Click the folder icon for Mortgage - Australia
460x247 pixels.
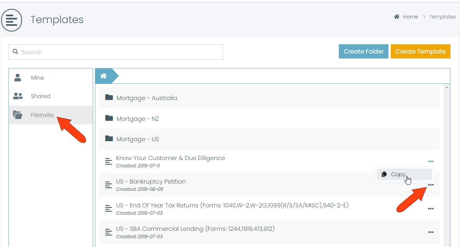click(x=109, y=98)
